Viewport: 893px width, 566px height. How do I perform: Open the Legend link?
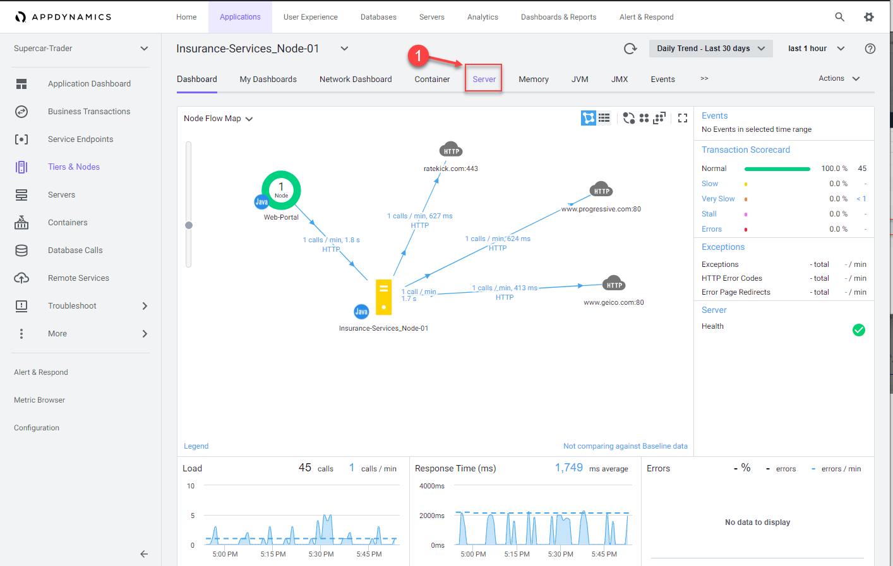pyautogui.click(x=196, y=446)
